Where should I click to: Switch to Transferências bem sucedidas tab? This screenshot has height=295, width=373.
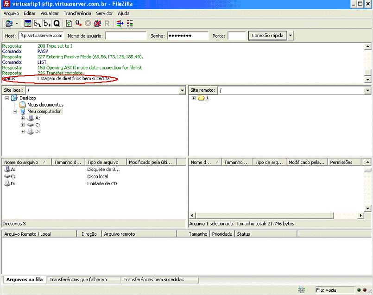coord(159,280)
